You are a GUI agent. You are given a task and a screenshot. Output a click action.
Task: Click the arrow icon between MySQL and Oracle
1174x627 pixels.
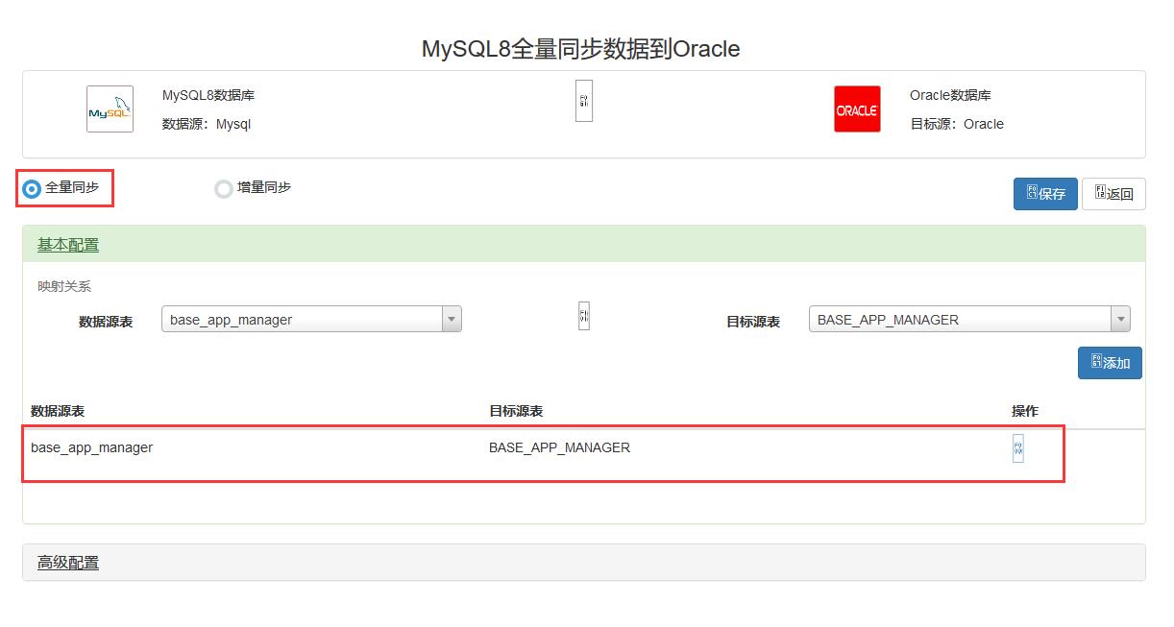point(584,101)
